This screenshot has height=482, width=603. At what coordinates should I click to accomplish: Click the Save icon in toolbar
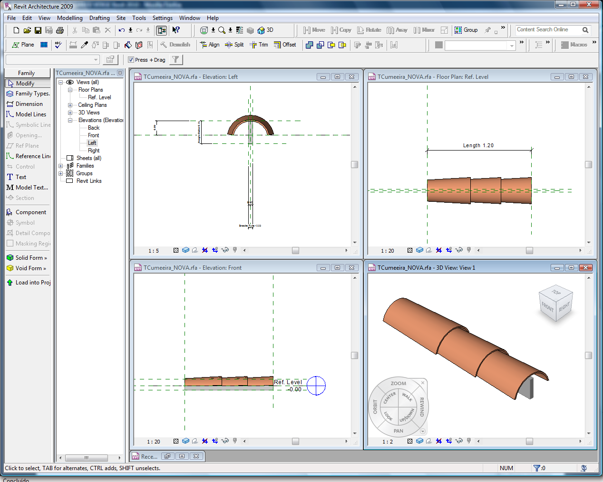[x=38, y=30]
